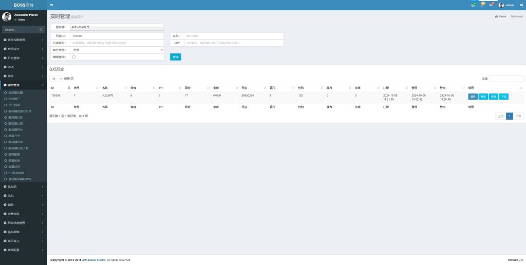The image size is (526, 265).
Task: Open the messages envelope icon in header
Action: (x=473, y=5)
